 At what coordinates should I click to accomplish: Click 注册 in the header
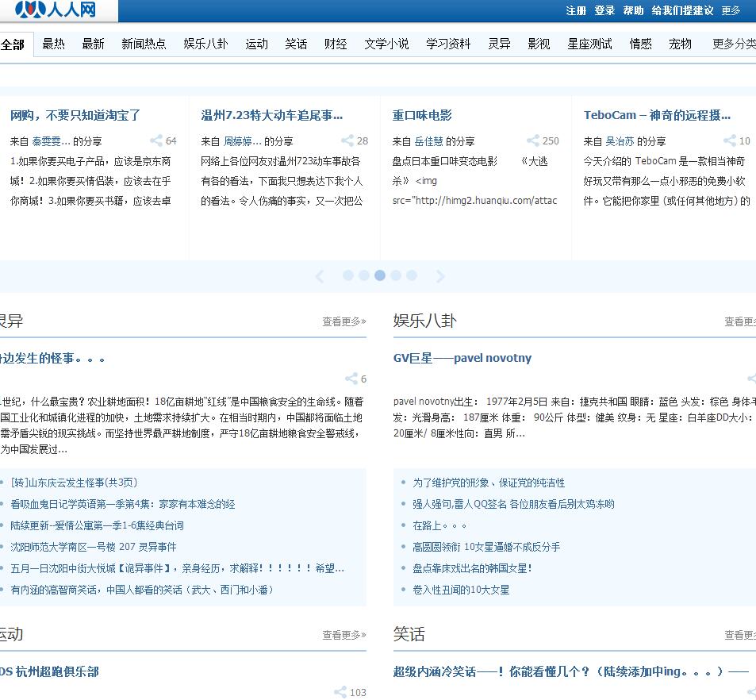coord(576,10)
